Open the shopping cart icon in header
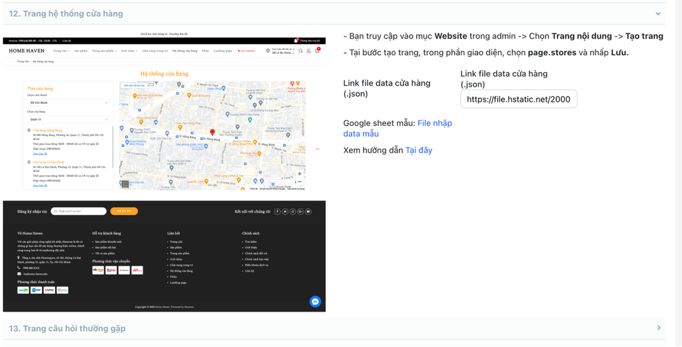 click(x=317, y=51)
